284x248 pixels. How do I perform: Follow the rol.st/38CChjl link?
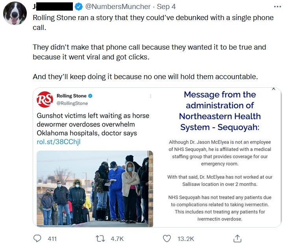[x=59, y=142]
